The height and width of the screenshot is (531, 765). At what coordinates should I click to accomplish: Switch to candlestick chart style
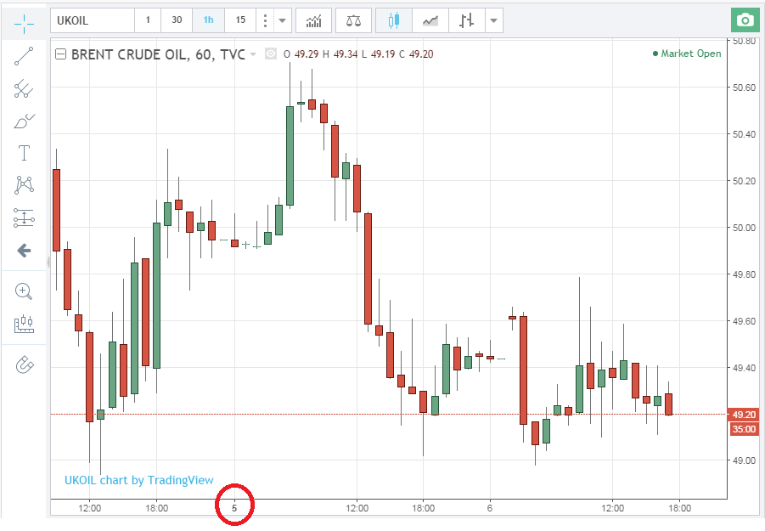pyautogui.click(x=394, y=20)
